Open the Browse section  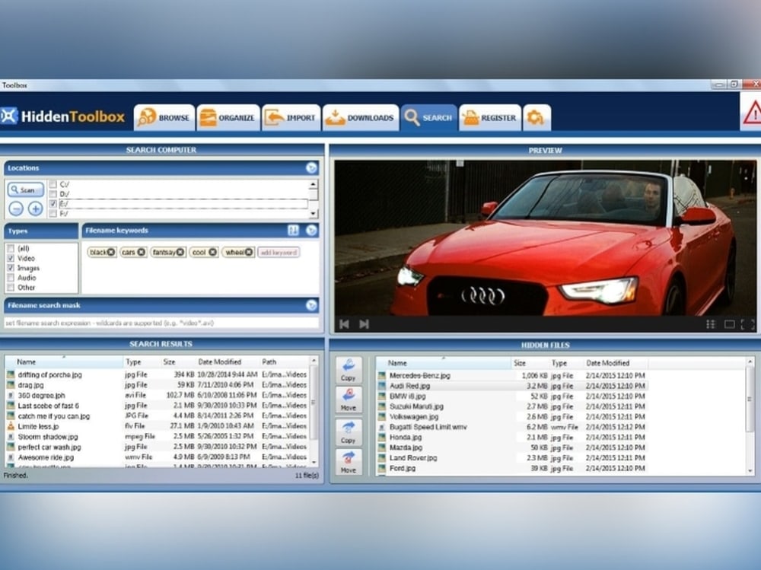[x=164, y=117]
